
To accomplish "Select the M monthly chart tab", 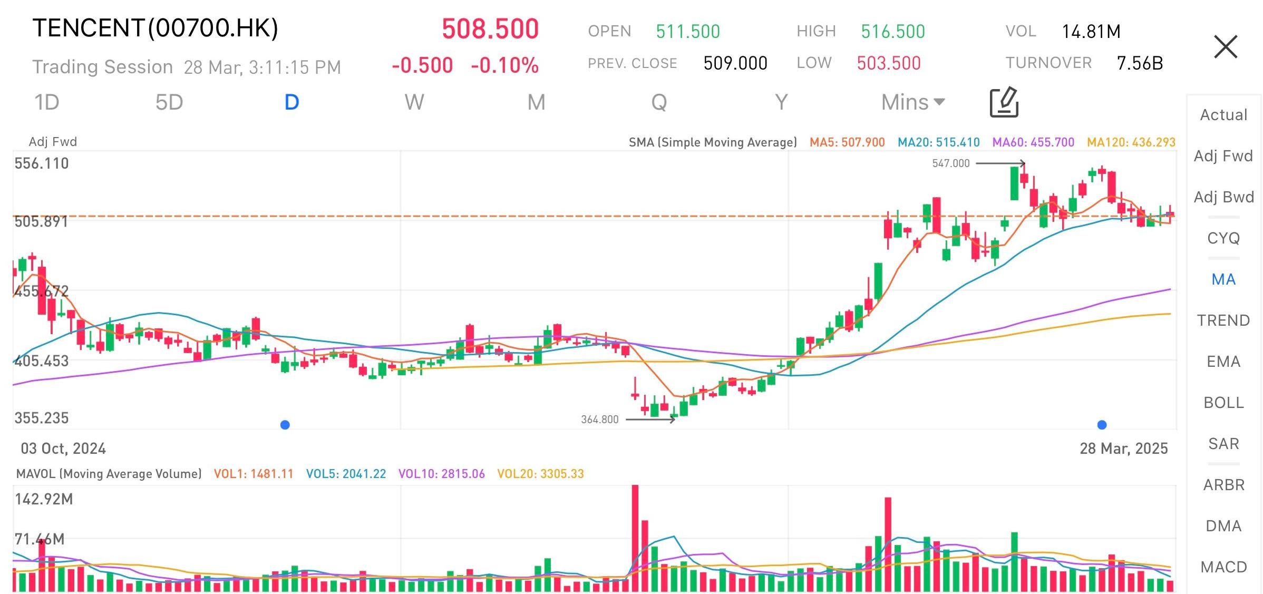I will click(x=537, y=102).
